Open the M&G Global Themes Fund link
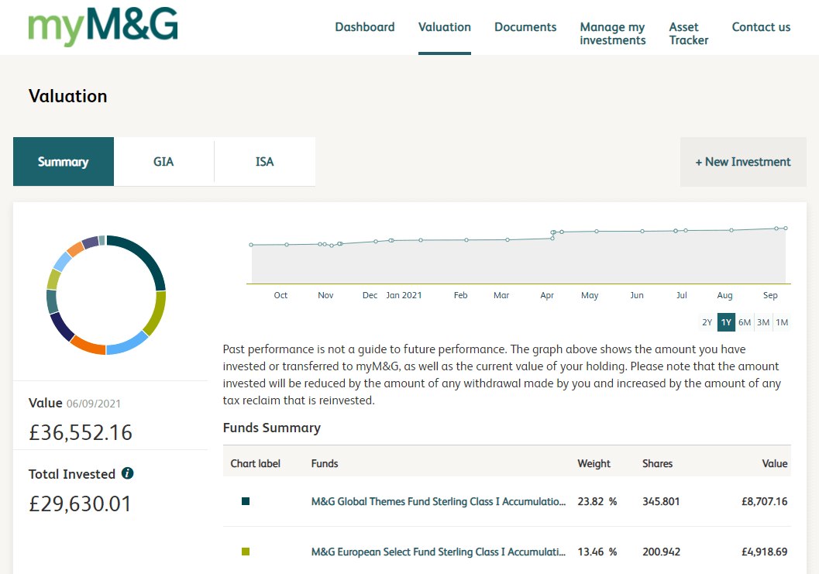819x574 pixels. click(x=439, y=501)
